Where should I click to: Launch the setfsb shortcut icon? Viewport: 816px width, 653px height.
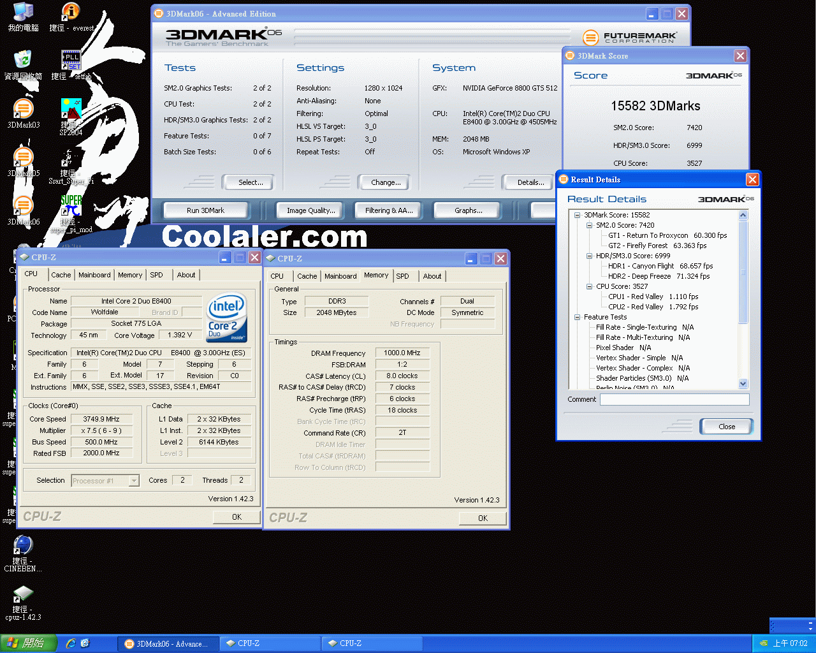point(71,64)
